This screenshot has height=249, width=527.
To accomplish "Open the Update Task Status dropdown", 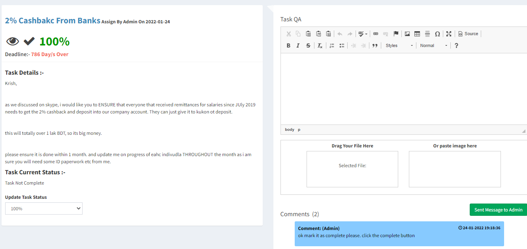I will tap(44, 208).
